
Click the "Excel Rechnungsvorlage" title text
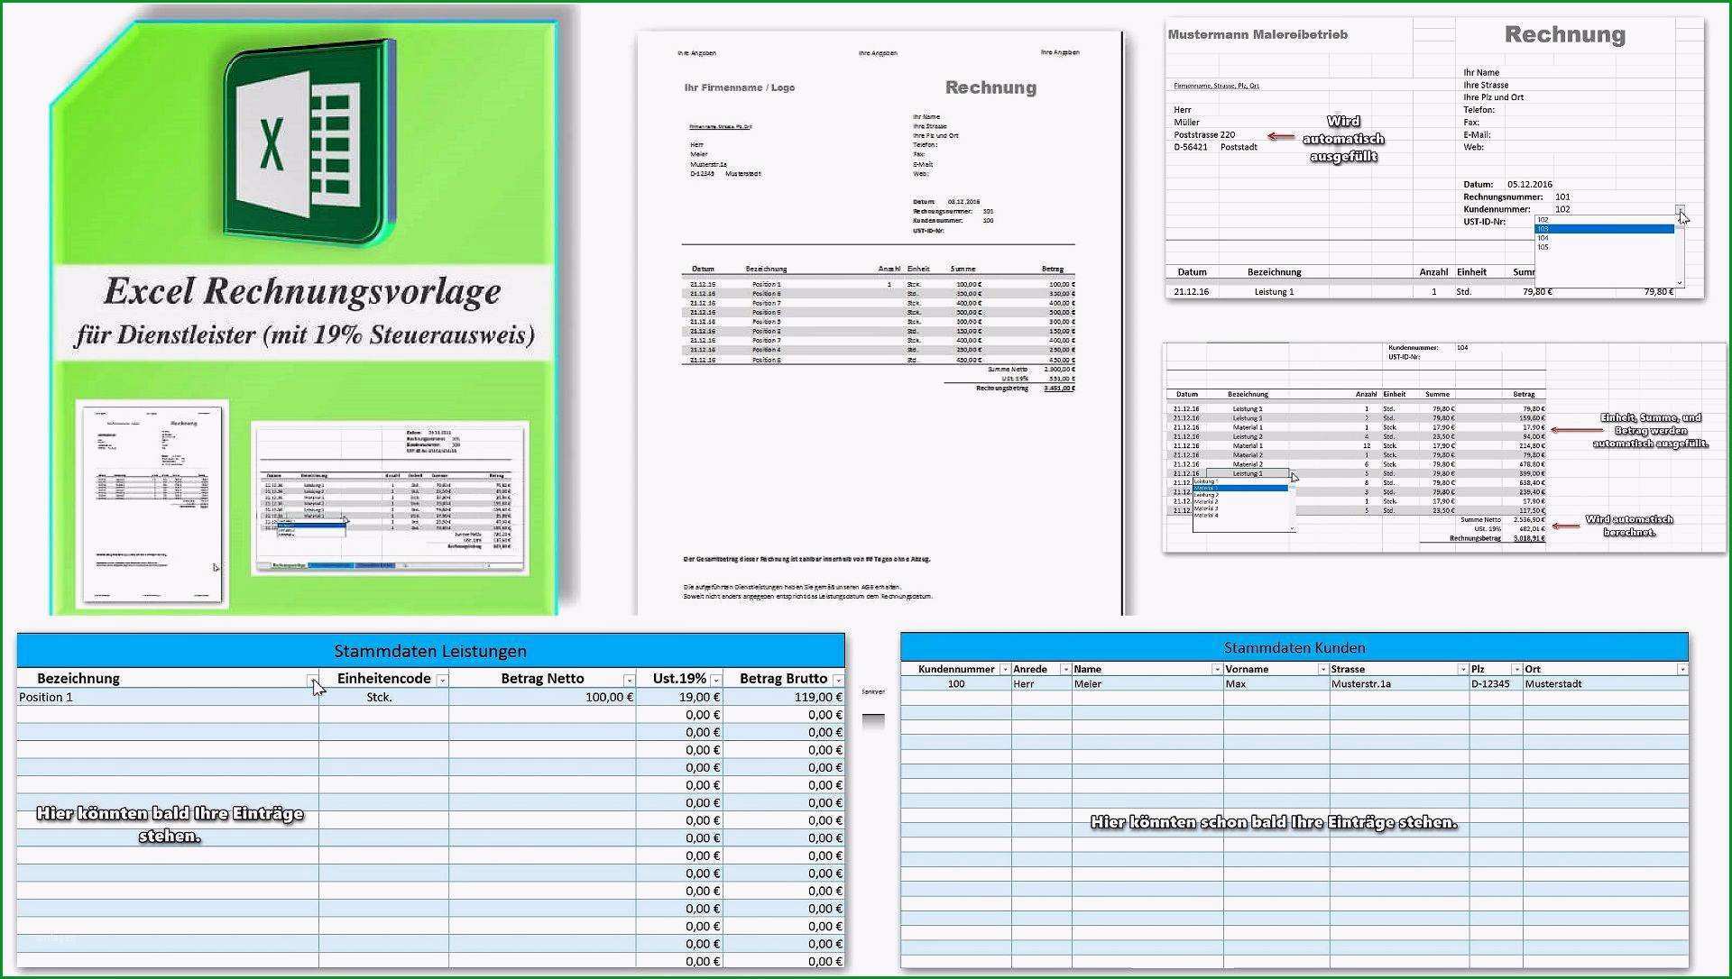[302, 291]
